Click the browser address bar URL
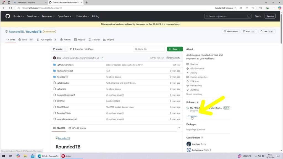283x159 pixels. point(42,8)
